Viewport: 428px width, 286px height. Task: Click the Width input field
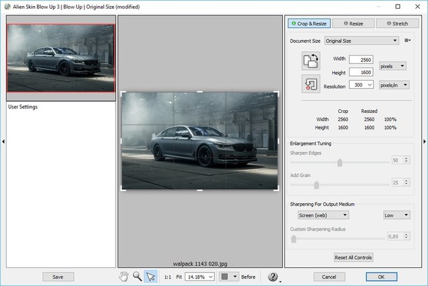pos(361,60)
